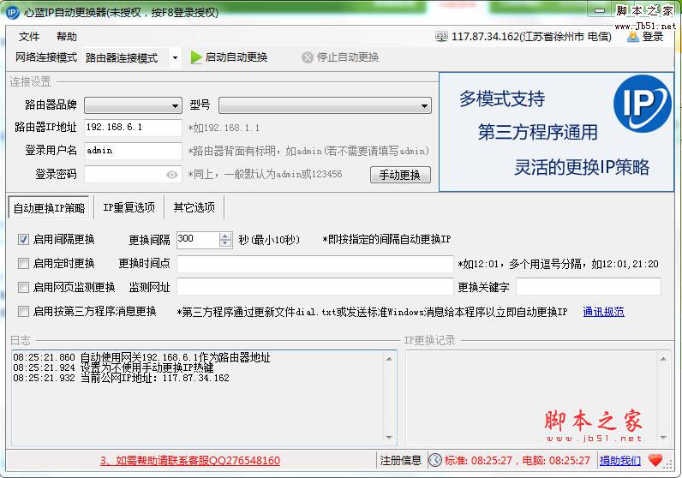
Task: Open the 文件 menu
Action: (29, 37)
